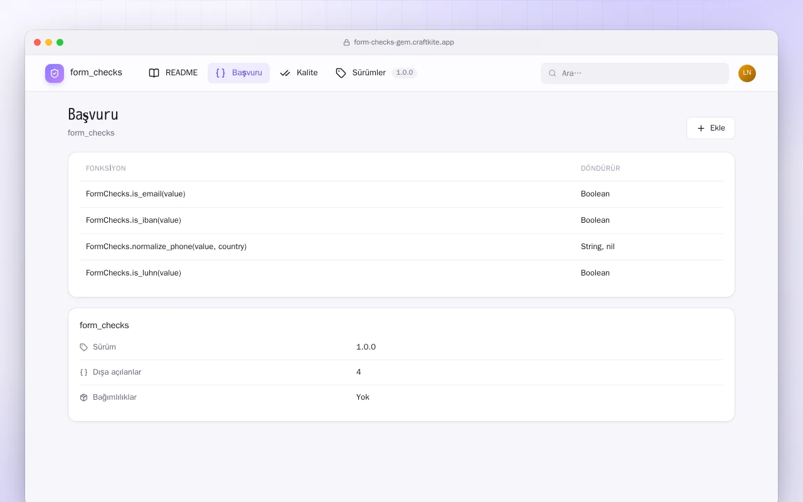Screen dimensions: 803x502
Task: Click the address bar lock icon
Action: tap(346, 43)
